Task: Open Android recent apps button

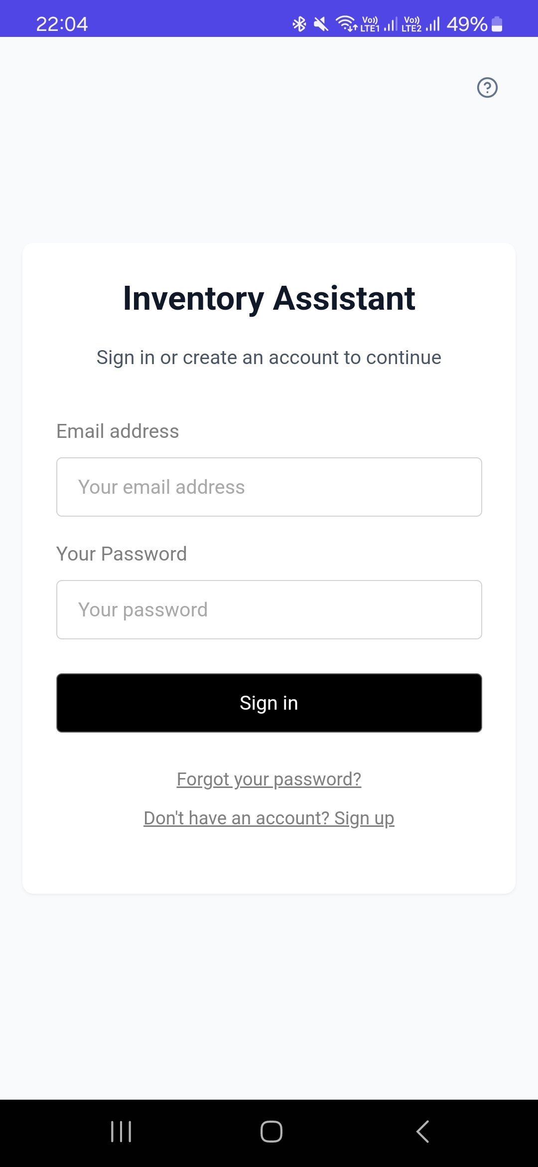Action: tap(121, 1132)
